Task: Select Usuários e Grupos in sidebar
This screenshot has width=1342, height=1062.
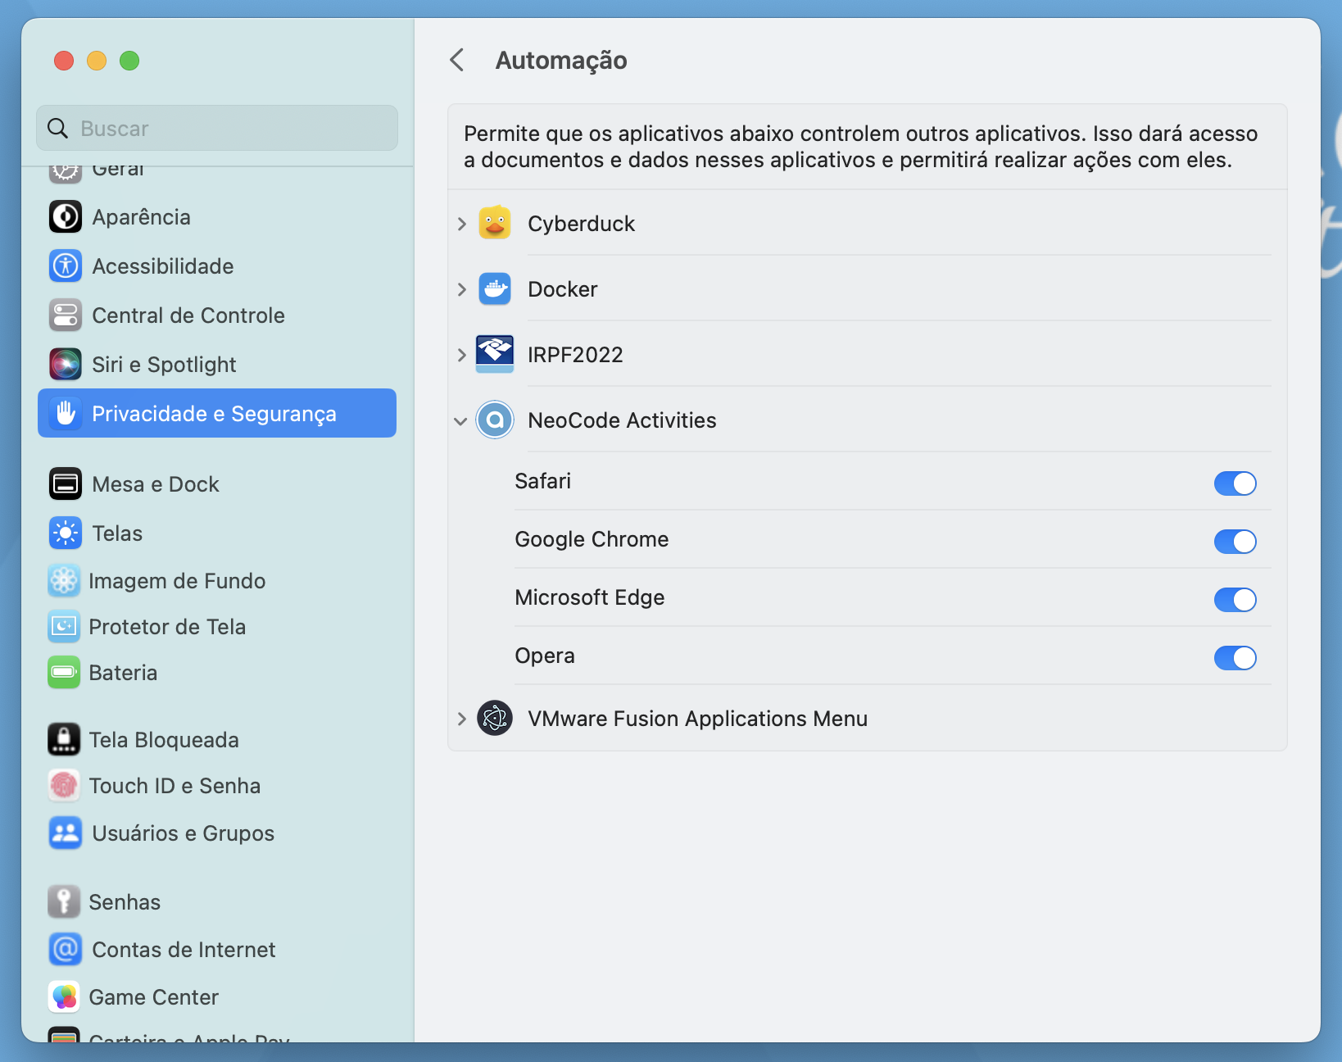Action: pyautogui.click(x=217, y=833)
